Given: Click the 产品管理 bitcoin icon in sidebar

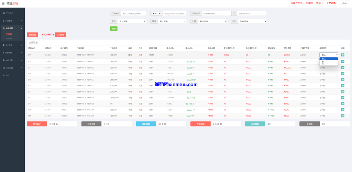Looking at the screenshot, I should (4, 21).
